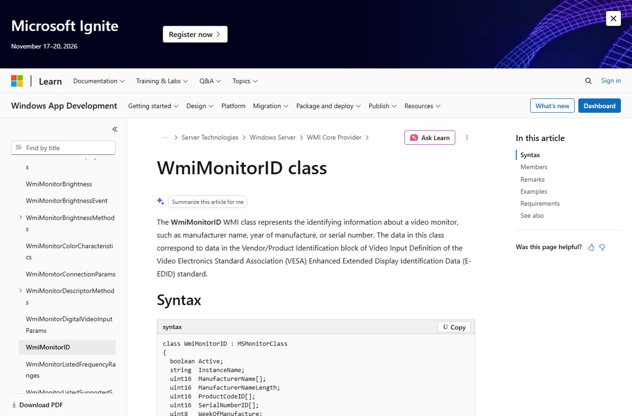Click the thumbs down feedback icon
The image size is (632, 416).
pos(602,247)
